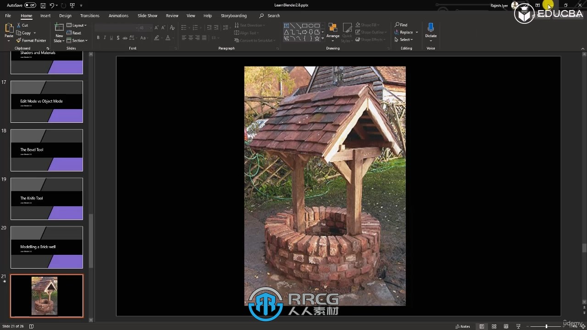Switch to Reading View icon
587x330 pixels.
tap(506, 326)
